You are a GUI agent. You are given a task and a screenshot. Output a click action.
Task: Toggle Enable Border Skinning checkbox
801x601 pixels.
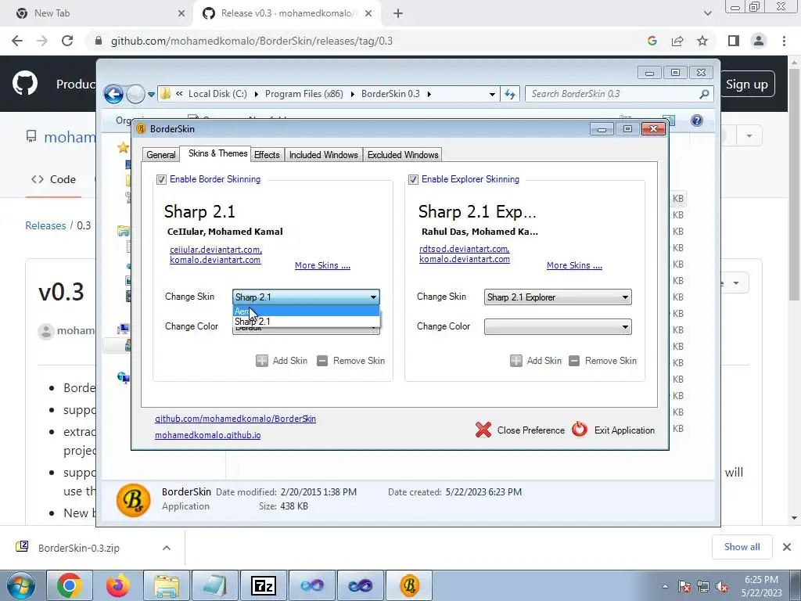[161, 179]
